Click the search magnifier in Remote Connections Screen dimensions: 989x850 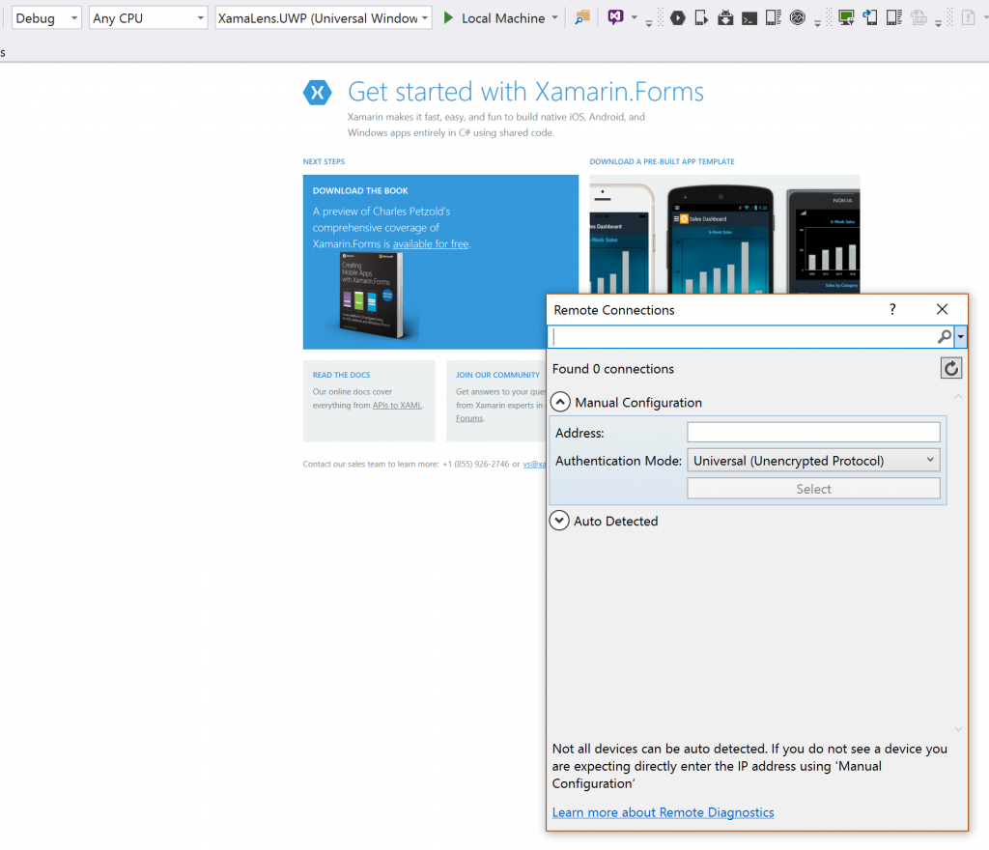pos(944,337)
